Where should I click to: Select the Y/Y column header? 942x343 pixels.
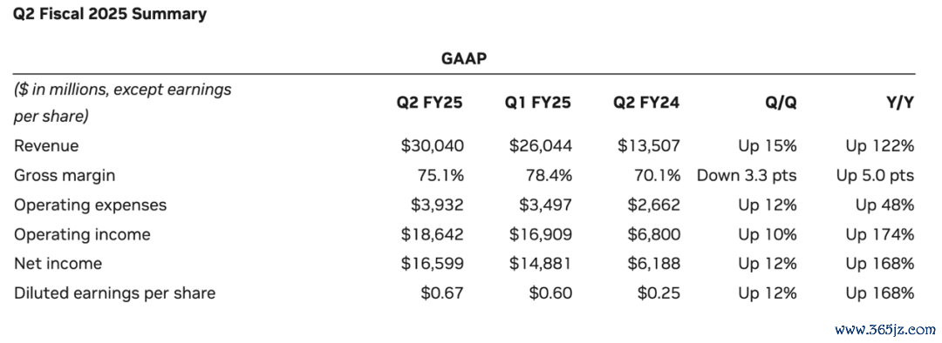(x=900, y=103)
